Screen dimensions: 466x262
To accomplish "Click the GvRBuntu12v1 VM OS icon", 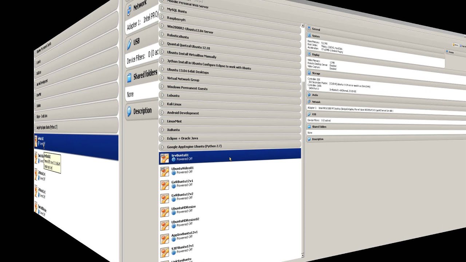I will tap(165, 185).
